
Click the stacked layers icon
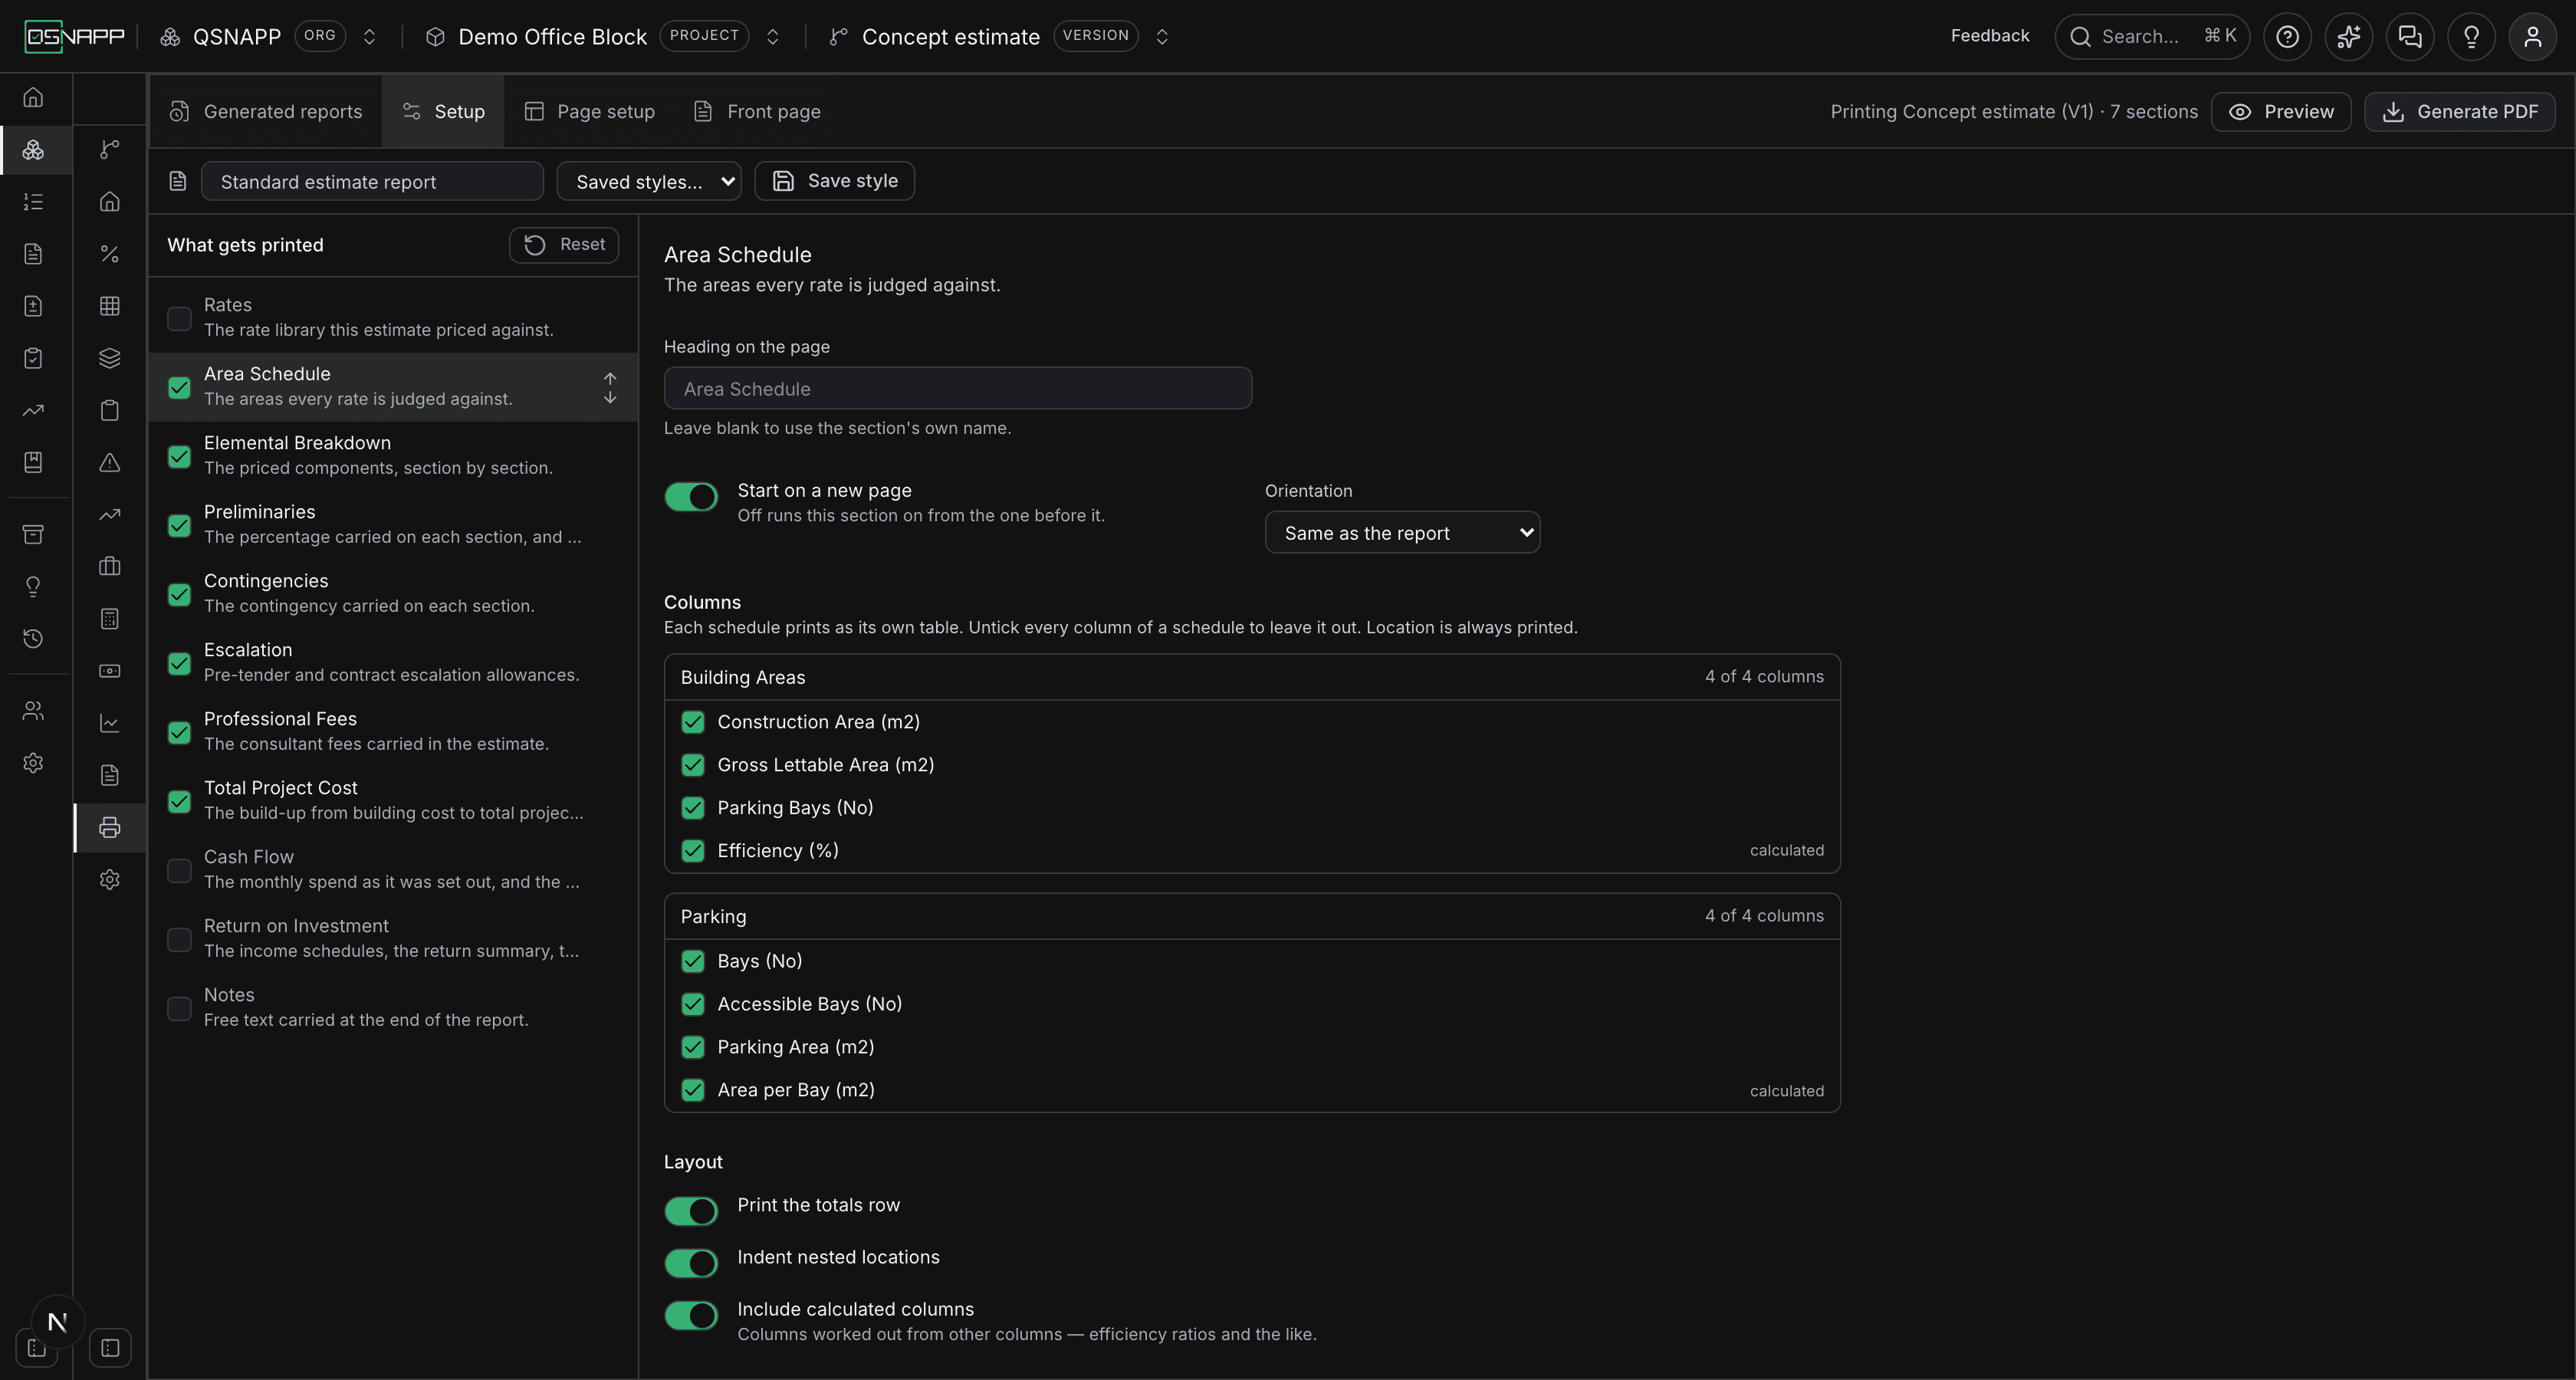[x=110, y=358]
